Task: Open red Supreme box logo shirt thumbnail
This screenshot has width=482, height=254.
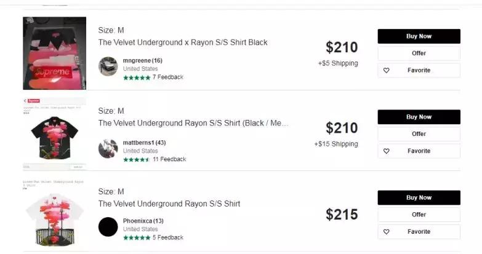Action: point(54,53)
